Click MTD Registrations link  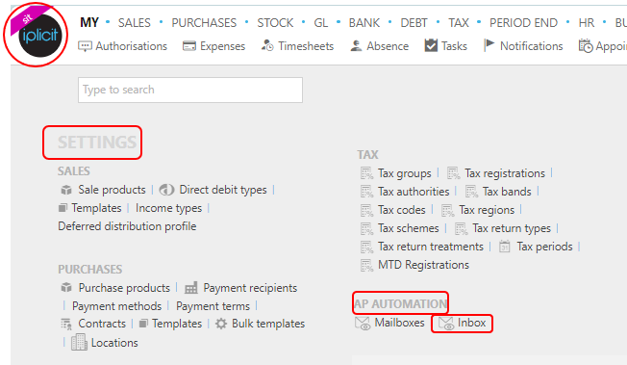[x=423, y=265]
